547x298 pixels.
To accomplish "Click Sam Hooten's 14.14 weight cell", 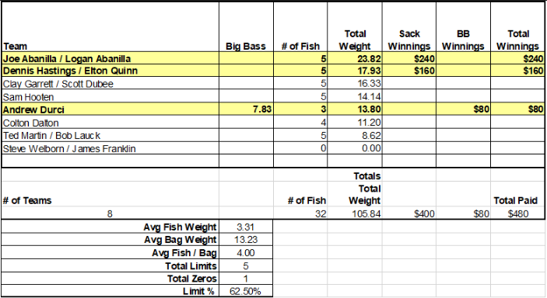I will point(355,96).
